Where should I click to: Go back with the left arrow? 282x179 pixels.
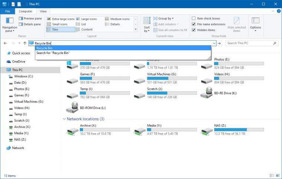[6, 43]
